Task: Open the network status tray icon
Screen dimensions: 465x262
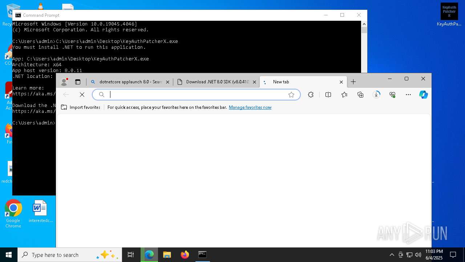Action: [x=409, y=255]
